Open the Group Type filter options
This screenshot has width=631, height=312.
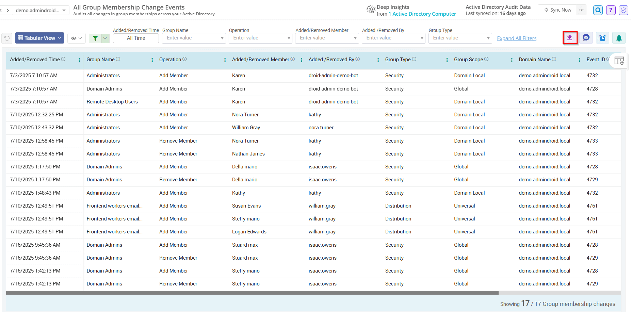pos(460,38)
